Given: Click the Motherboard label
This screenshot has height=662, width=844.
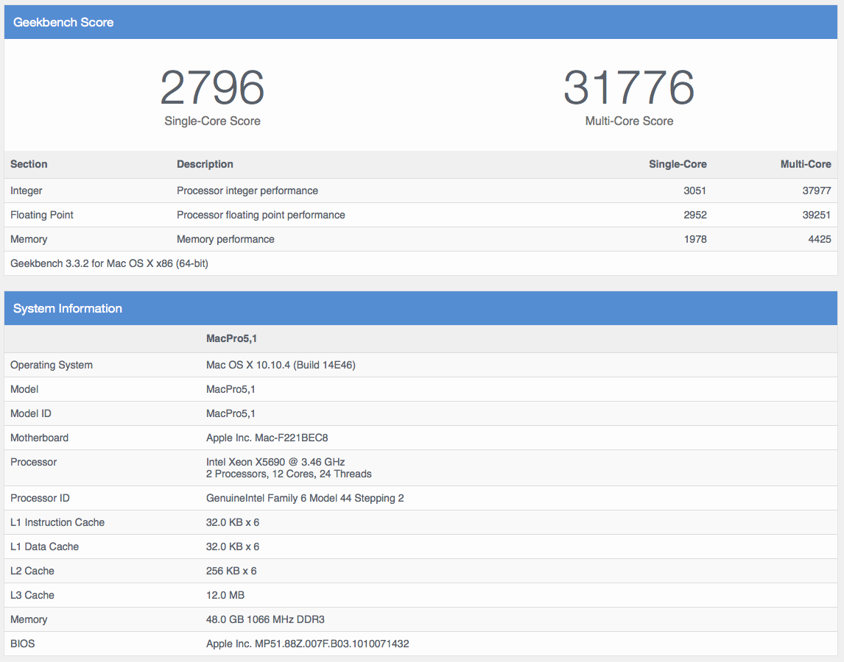Looking at the screenshot, I should (39, 438).
